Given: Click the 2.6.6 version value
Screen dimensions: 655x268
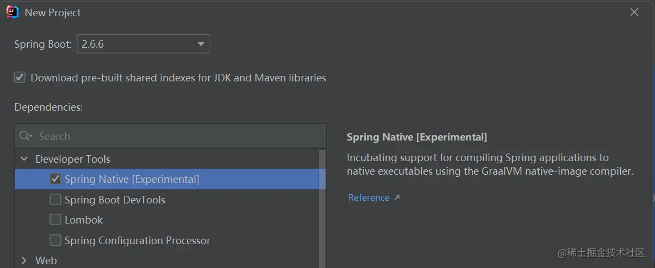Looking at the screenshot, I should pos(92,44).
